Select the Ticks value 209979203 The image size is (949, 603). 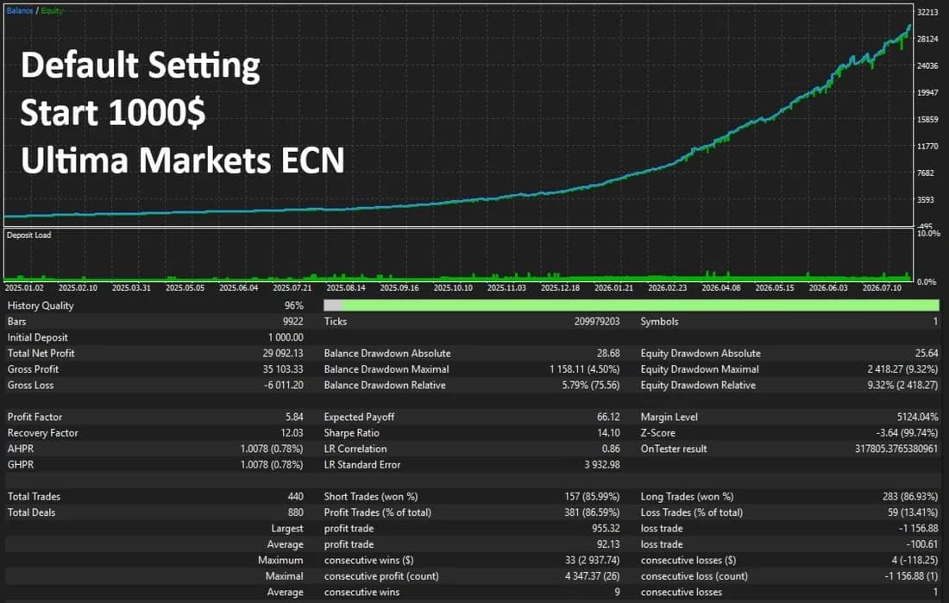coord(597,322)
